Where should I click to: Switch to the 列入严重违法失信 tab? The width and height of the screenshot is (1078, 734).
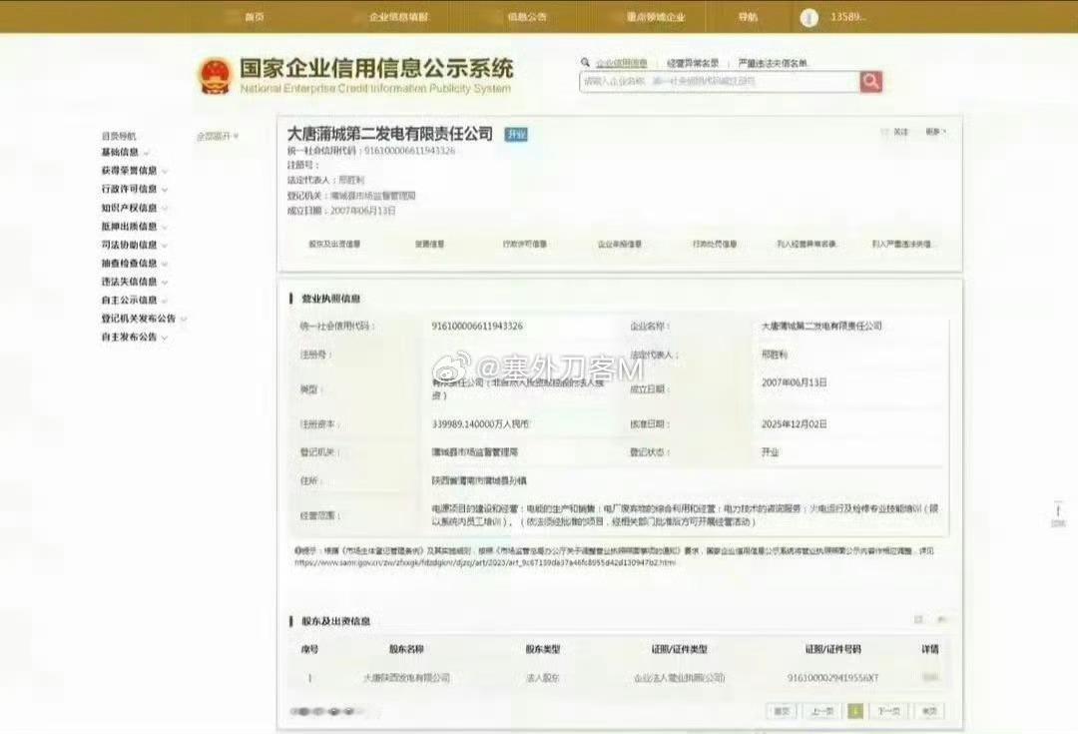902,245
